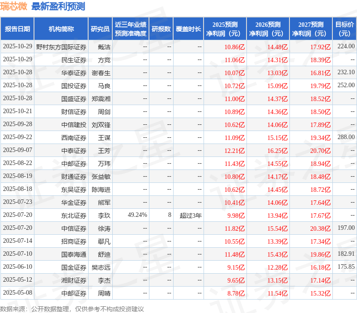Click date 2025-10-21 cell
Image resolution: width=357 pixels, height=313 pixels.
click(x=17, y=111)
